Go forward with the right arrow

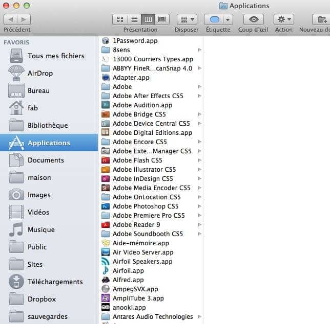(x=24, y=19)
